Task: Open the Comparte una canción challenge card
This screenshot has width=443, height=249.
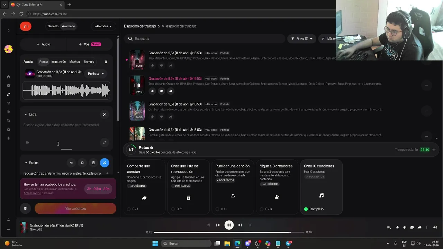Action: click(144, 187)
